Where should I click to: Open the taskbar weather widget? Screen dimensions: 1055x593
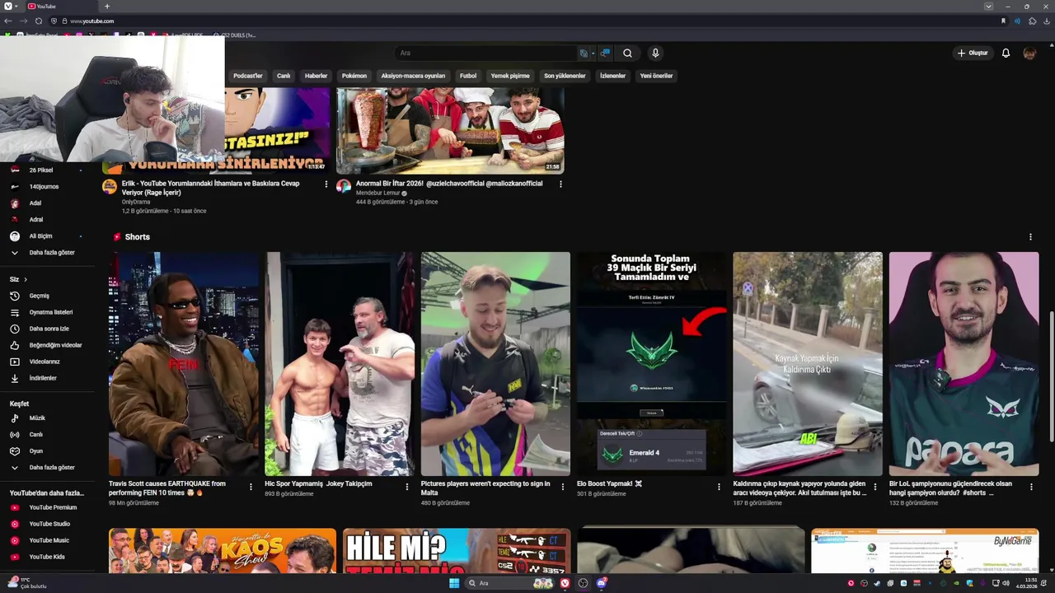pyautogui.click(x=26, y=583)
